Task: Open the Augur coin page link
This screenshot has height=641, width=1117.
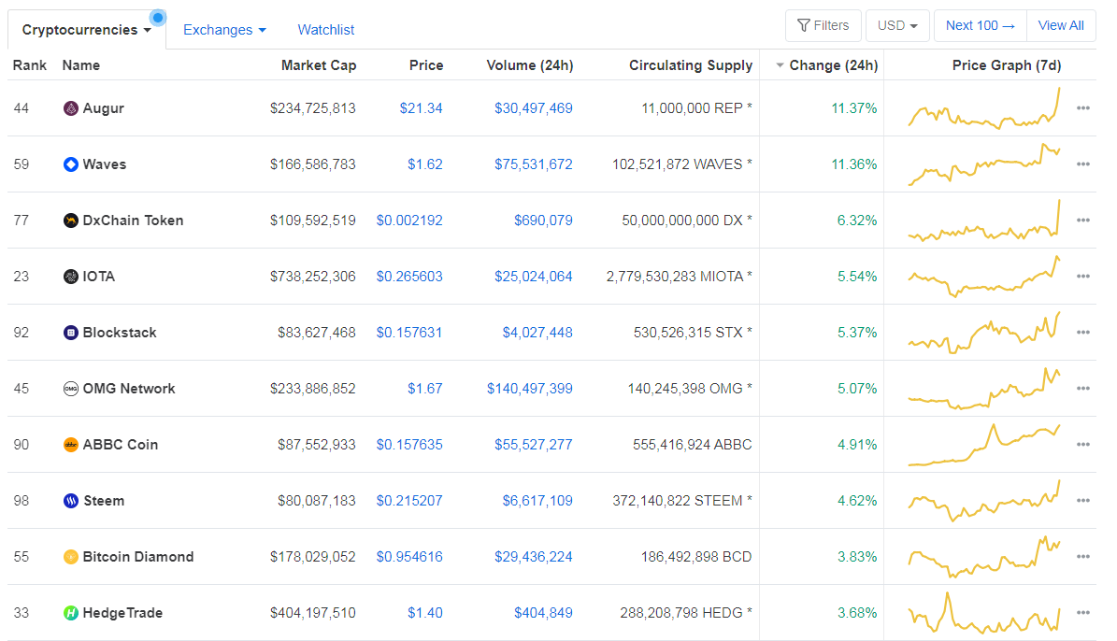Action: pyautogui.click(x=104, y=108)
